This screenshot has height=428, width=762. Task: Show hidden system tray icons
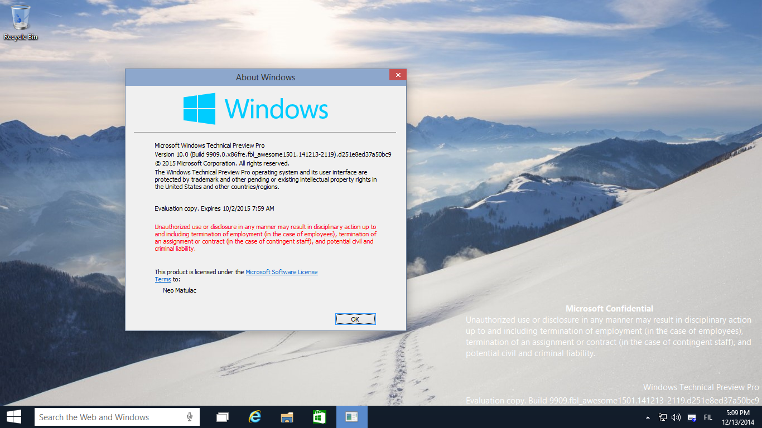[647, 416]
